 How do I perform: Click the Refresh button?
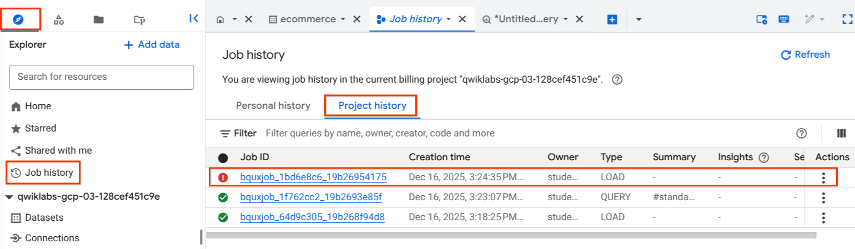coord(806,54)
